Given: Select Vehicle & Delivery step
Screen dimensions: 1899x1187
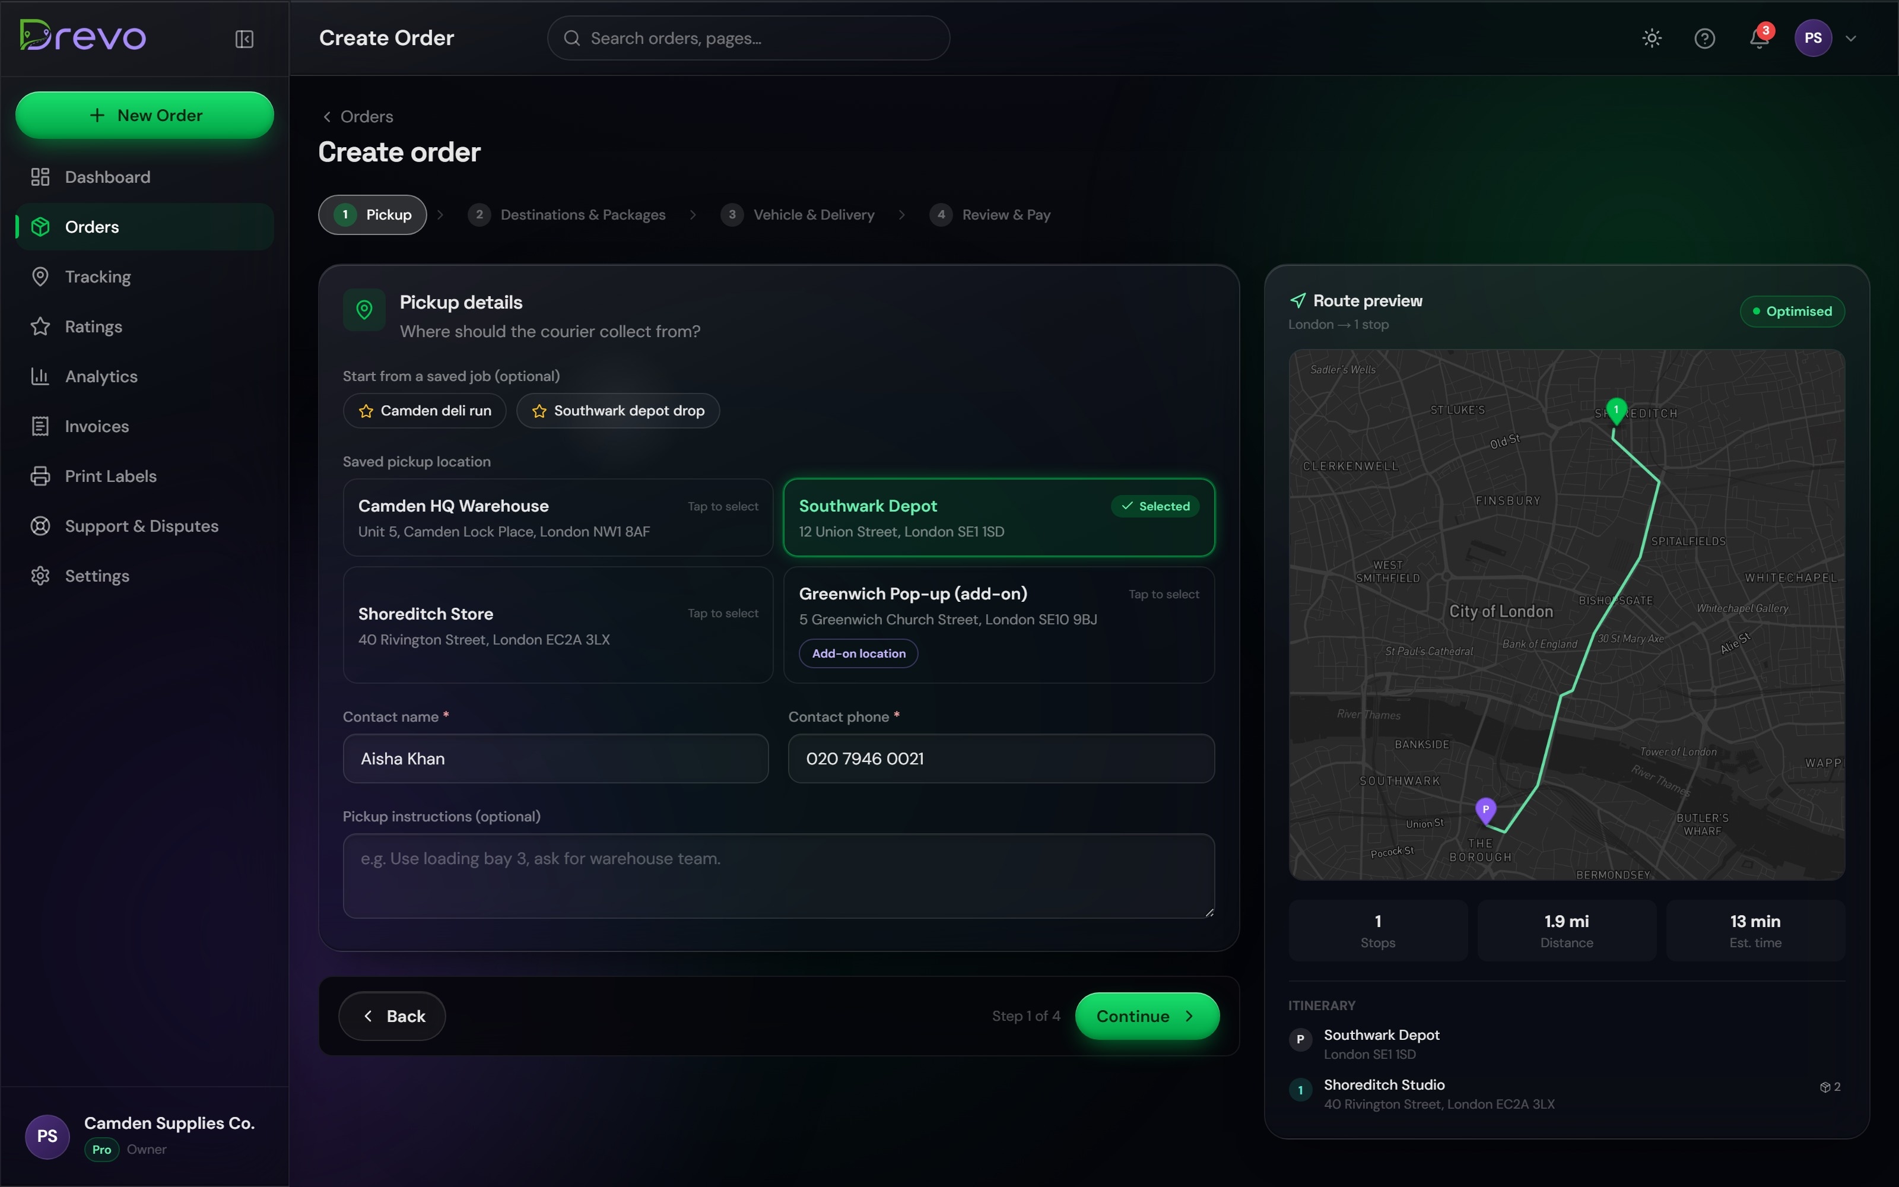Looking at the screenshot, I should pyautogui.click(x=797, y=214).
